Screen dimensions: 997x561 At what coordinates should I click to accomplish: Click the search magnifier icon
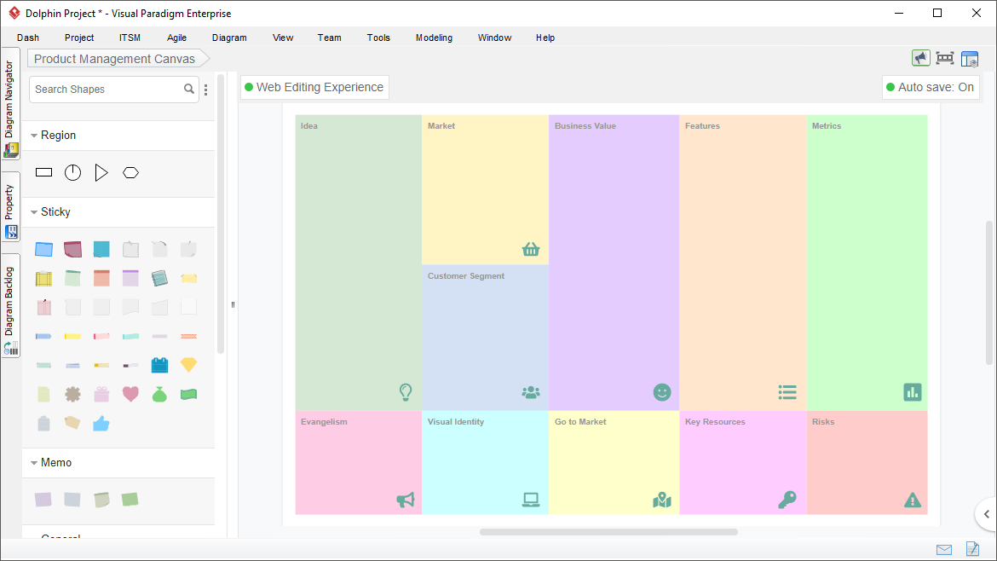[x=189, y=89]
